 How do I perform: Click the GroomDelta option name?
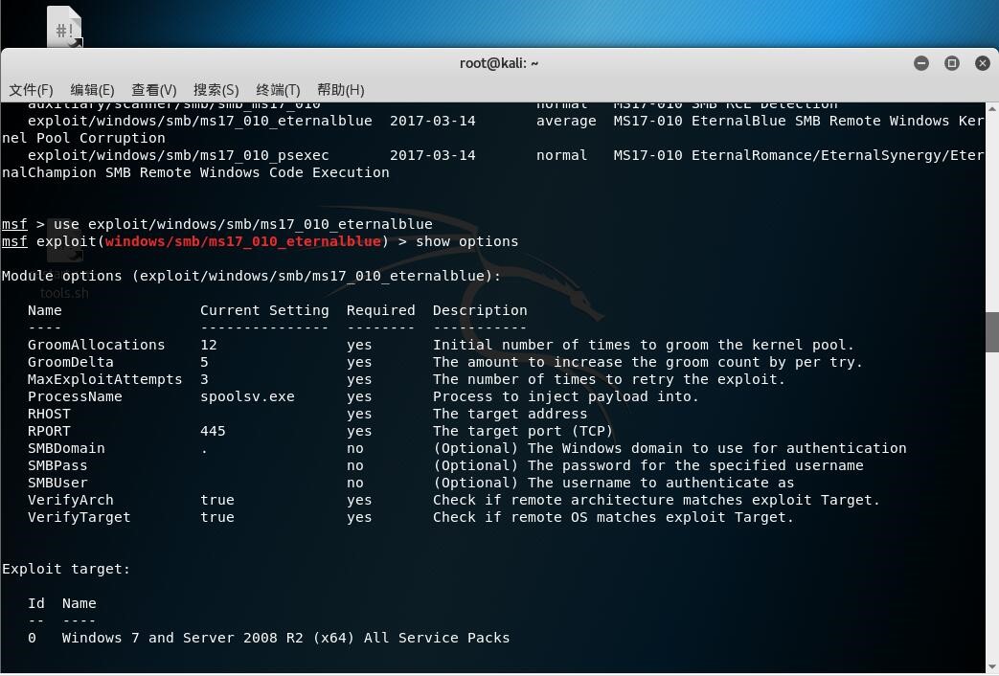pyautogui.click(x=71, y=362)
